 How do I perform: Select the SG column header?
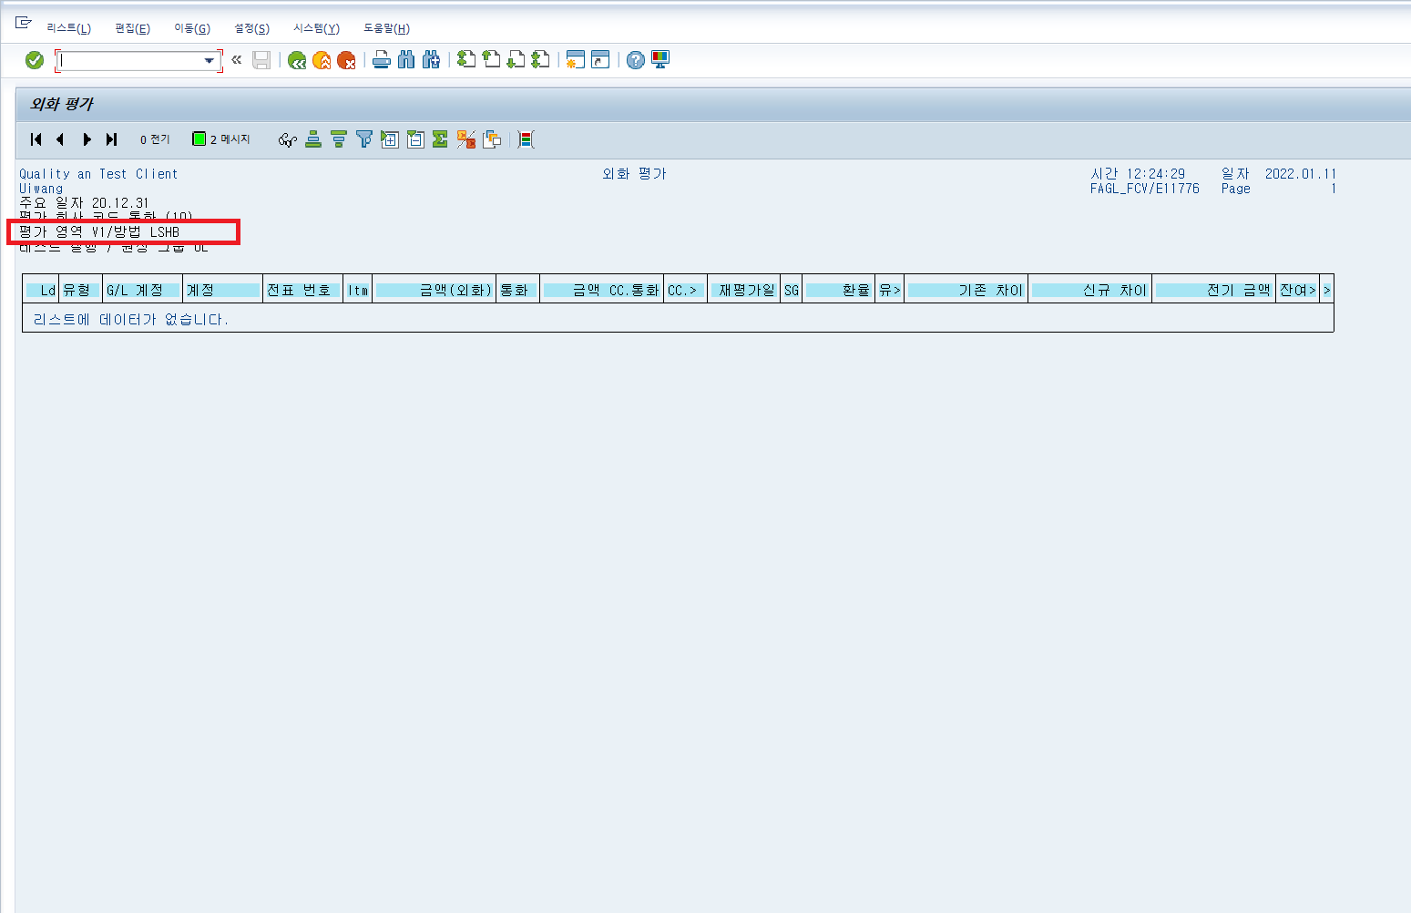point(792,291)
